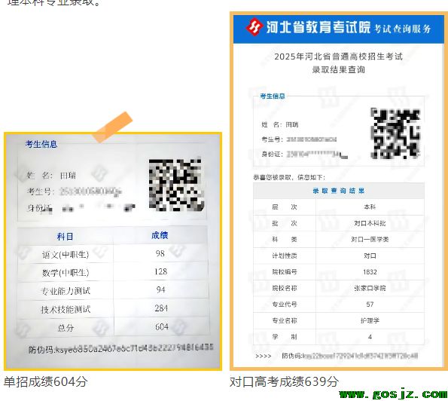
Task: Select the 专业能力测试 row label
Action: 66,291
